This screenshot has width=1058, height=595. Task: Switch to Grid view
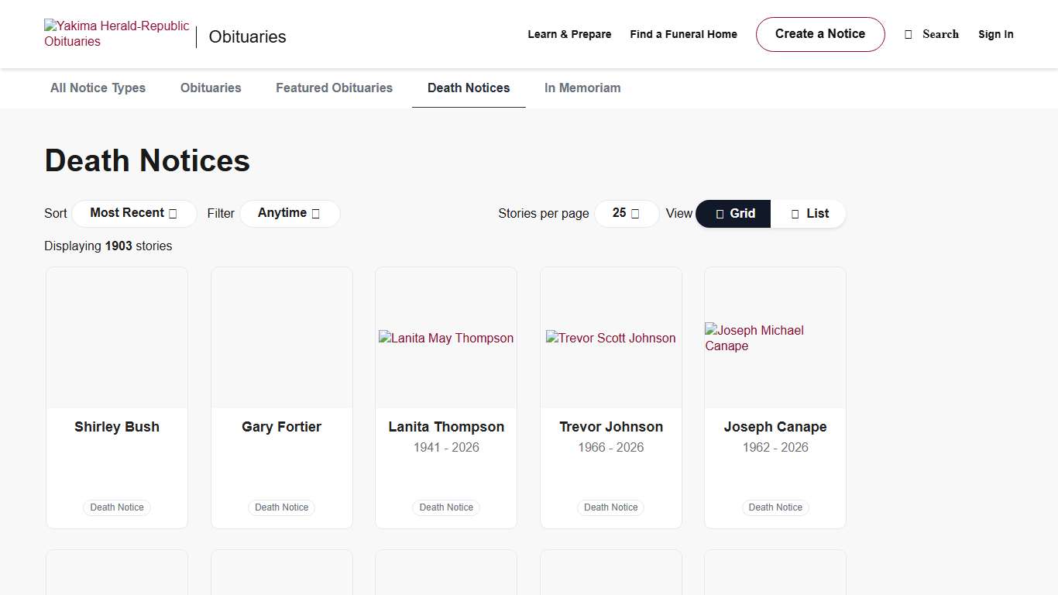[733, 214]
